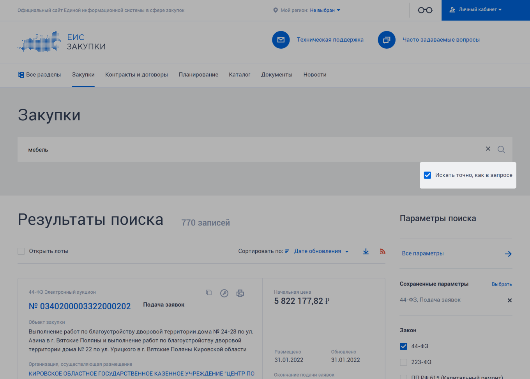Click the price 5 822 177,82 ₽
Viewport: 530px width, 379px height.
[x=302, y=301]
